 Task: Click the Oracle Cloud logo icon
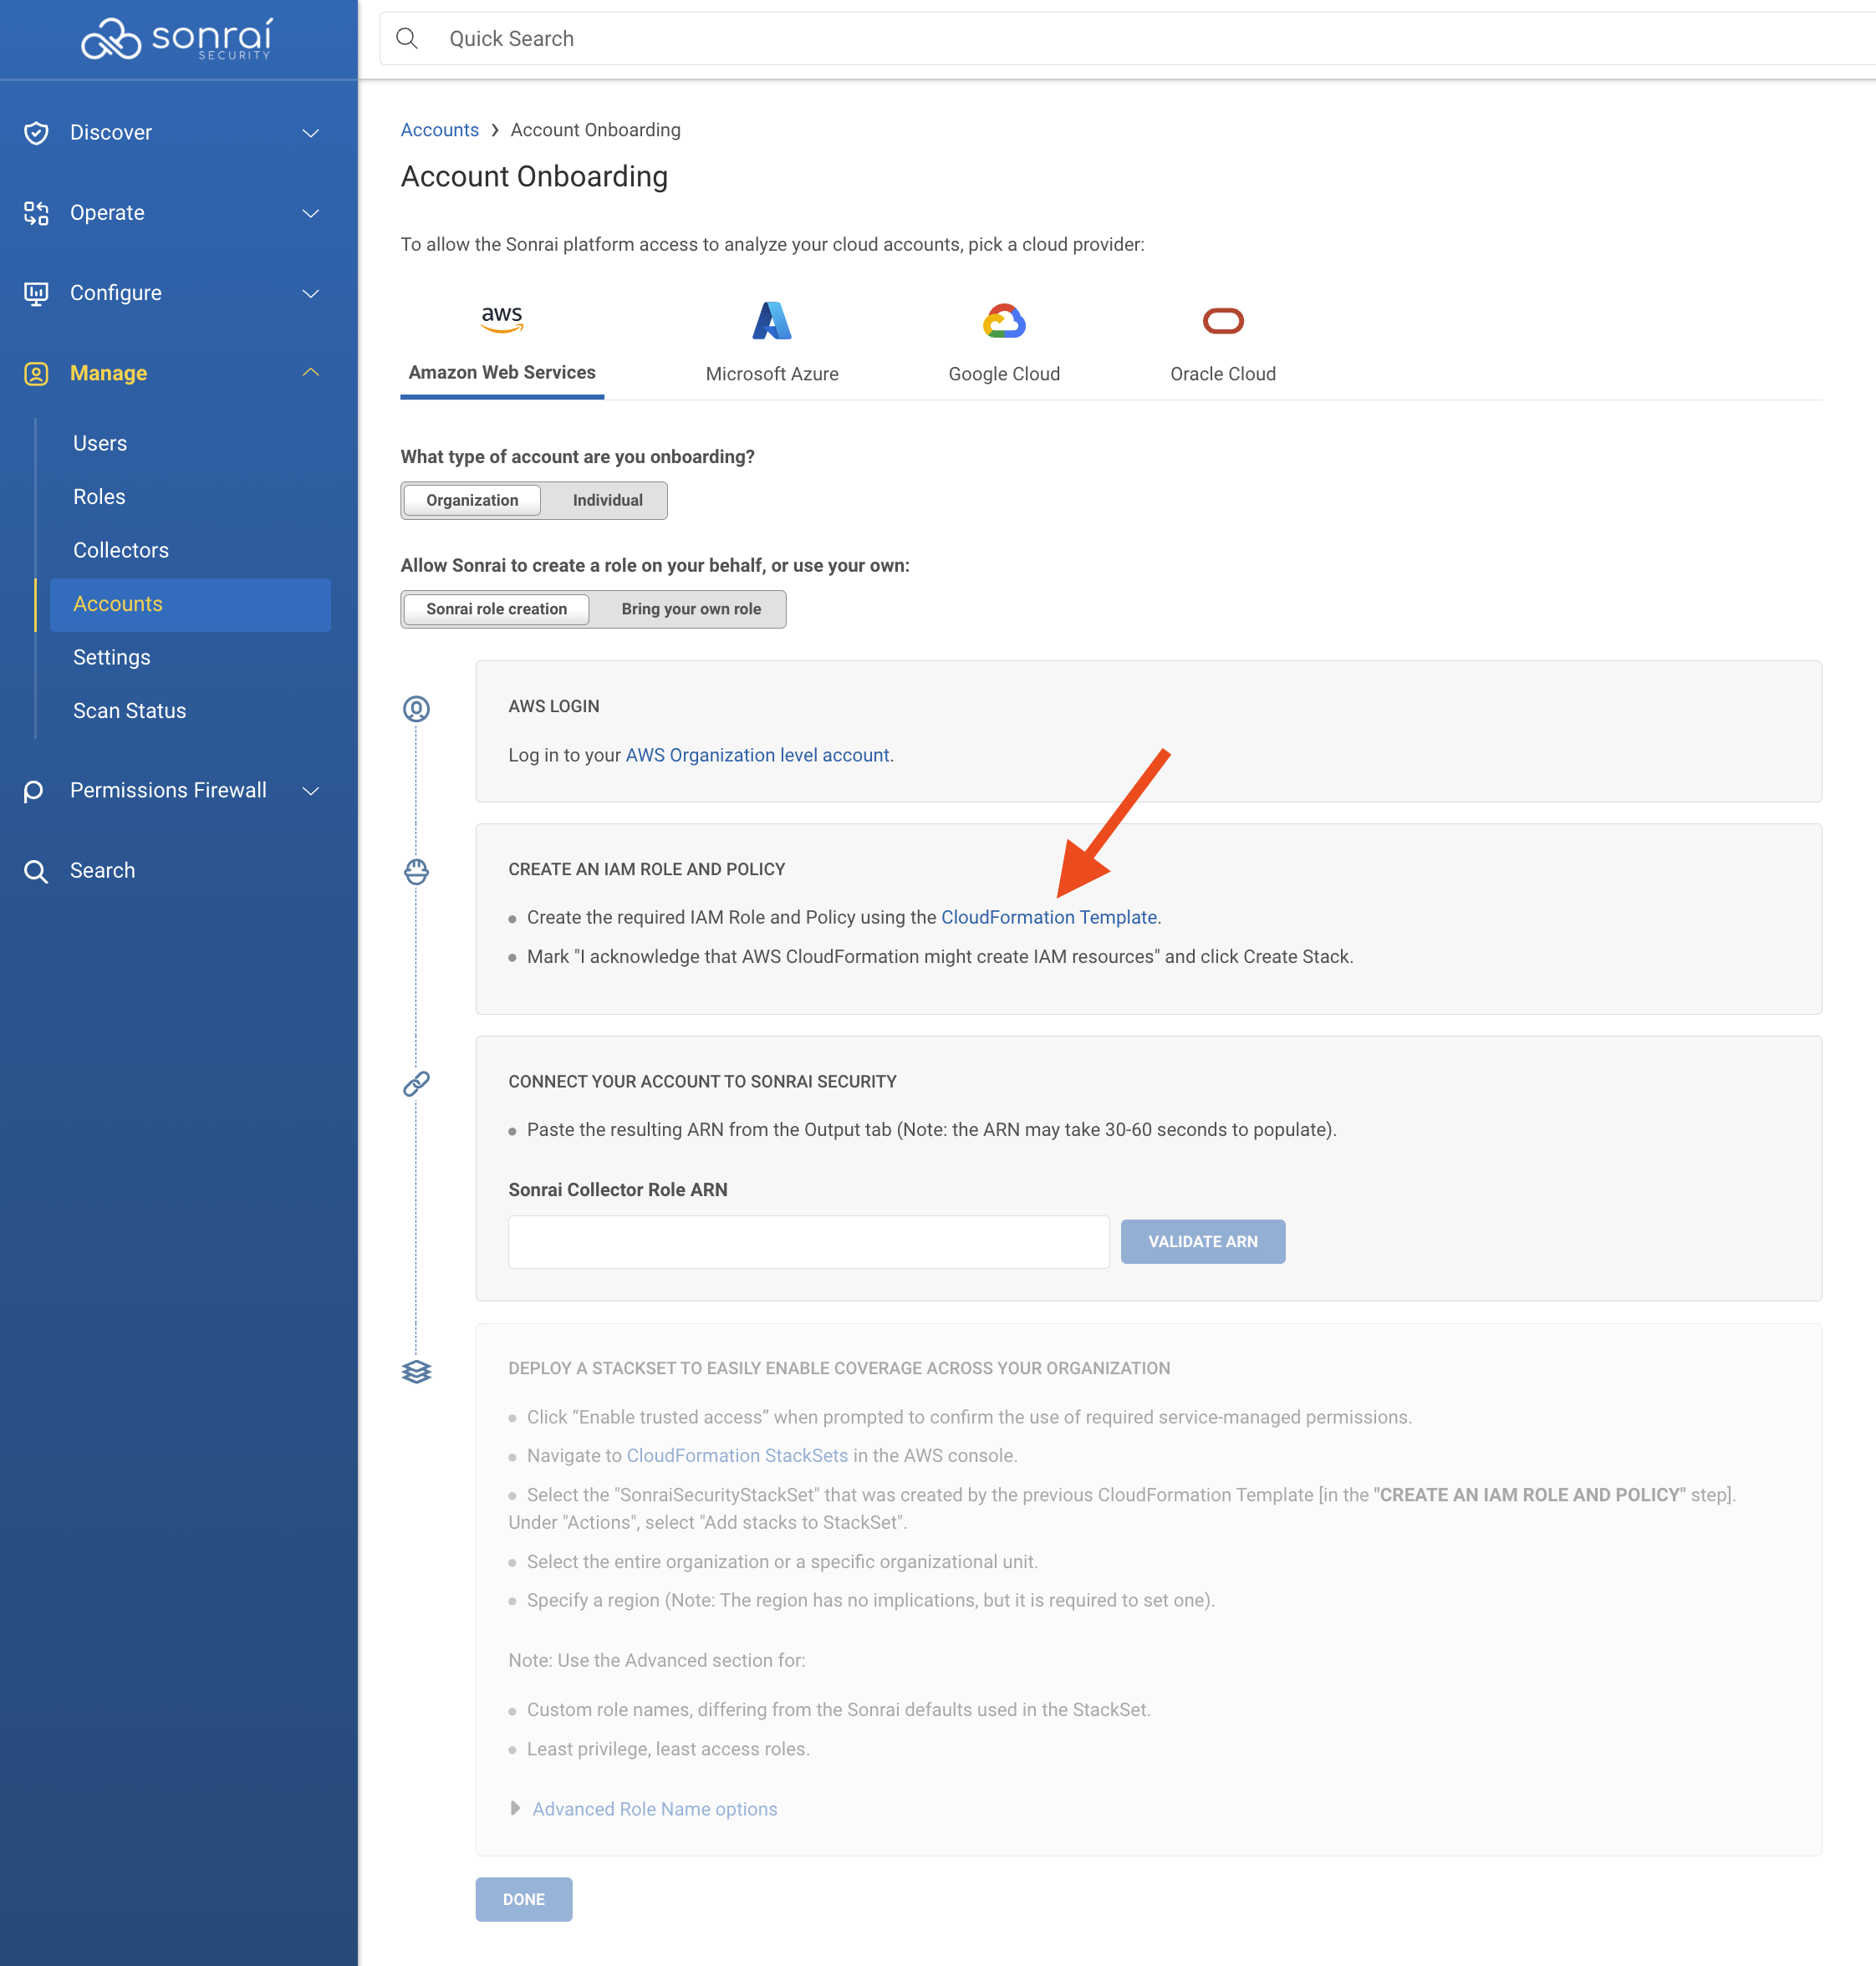tap(1223, 321)
